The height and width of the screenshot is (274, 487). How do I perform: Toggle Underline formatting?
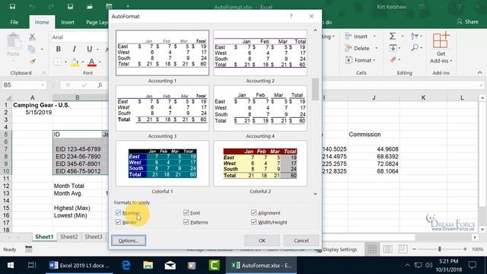[89, 49]
